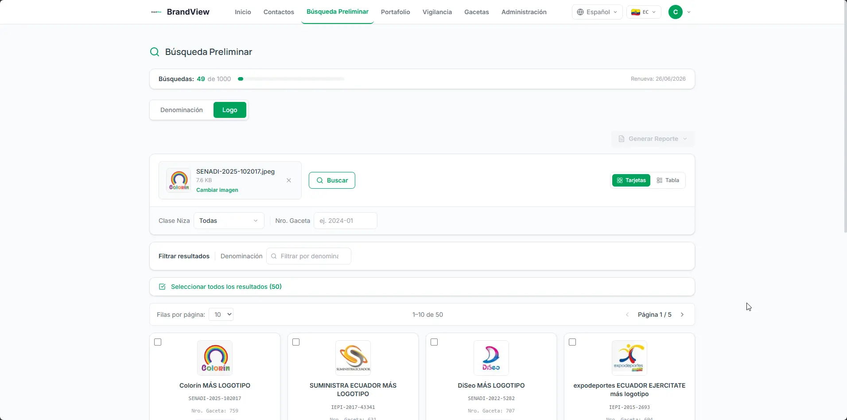
Task: Focus the Nro. Gaceta input field
Action: pos(346,221)
